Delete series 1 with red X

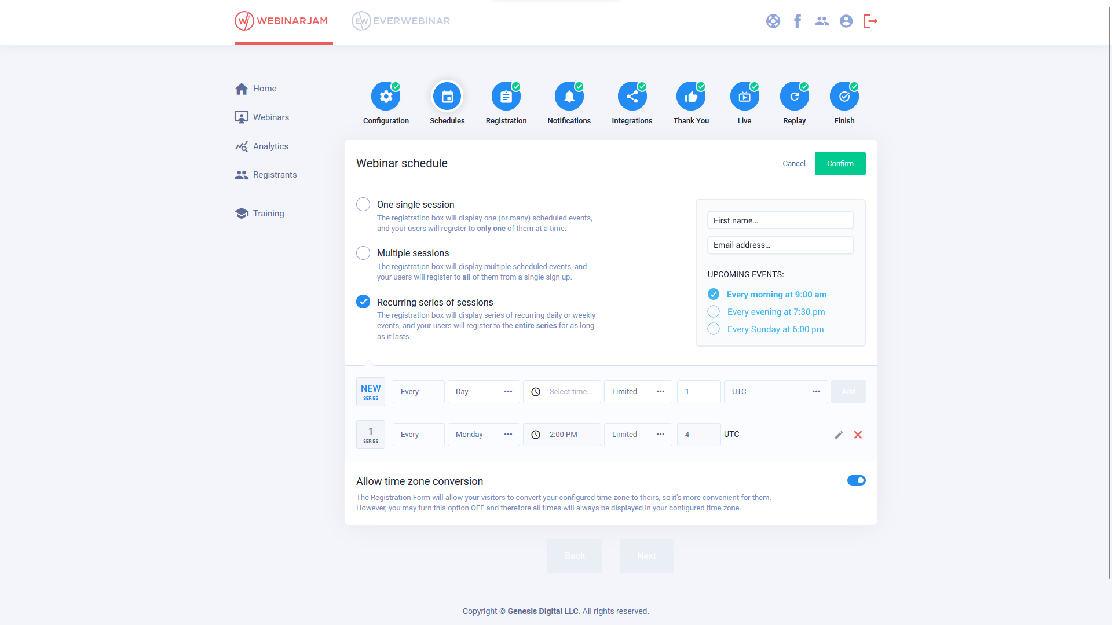click(x=858, y=435)
